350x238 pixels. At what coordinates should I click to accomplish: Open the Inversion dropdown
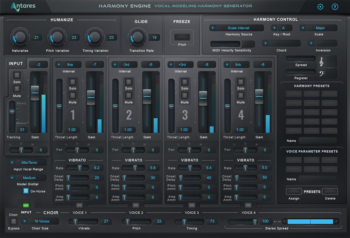(323, 43)
